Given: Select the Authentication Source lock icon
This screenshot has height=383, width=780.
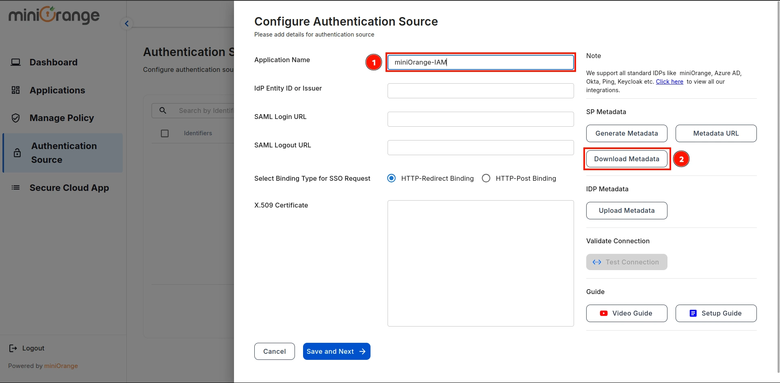Looking at the screenshot, I should click(x=17, y=153).
